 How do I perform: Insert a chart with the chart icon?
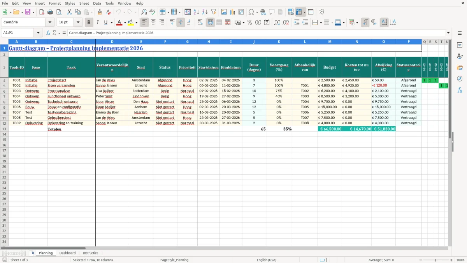point(233,12)
